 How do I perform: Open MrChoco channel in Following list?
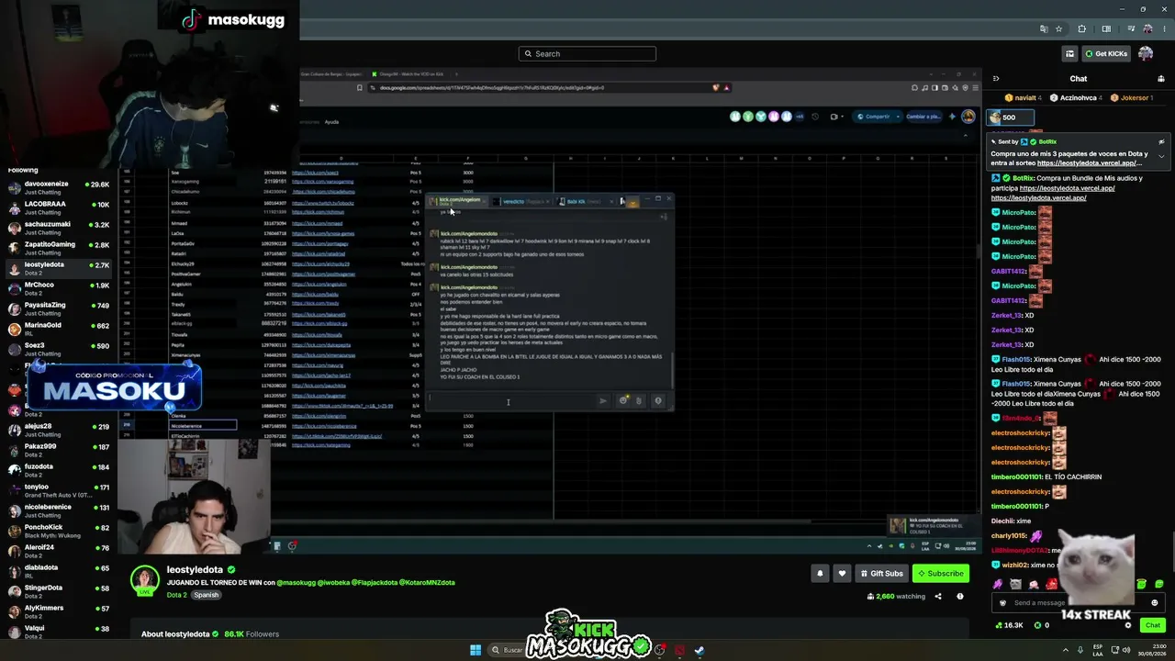(x=58, y=288)
